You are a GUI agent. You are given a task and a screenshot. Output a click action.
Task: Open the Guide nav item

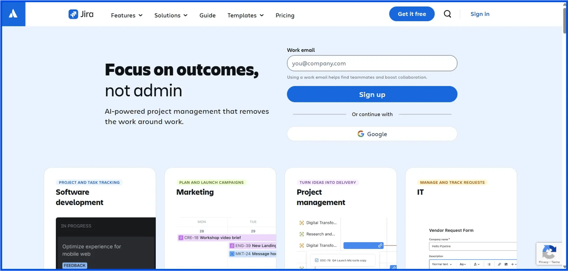pos(207,15)
